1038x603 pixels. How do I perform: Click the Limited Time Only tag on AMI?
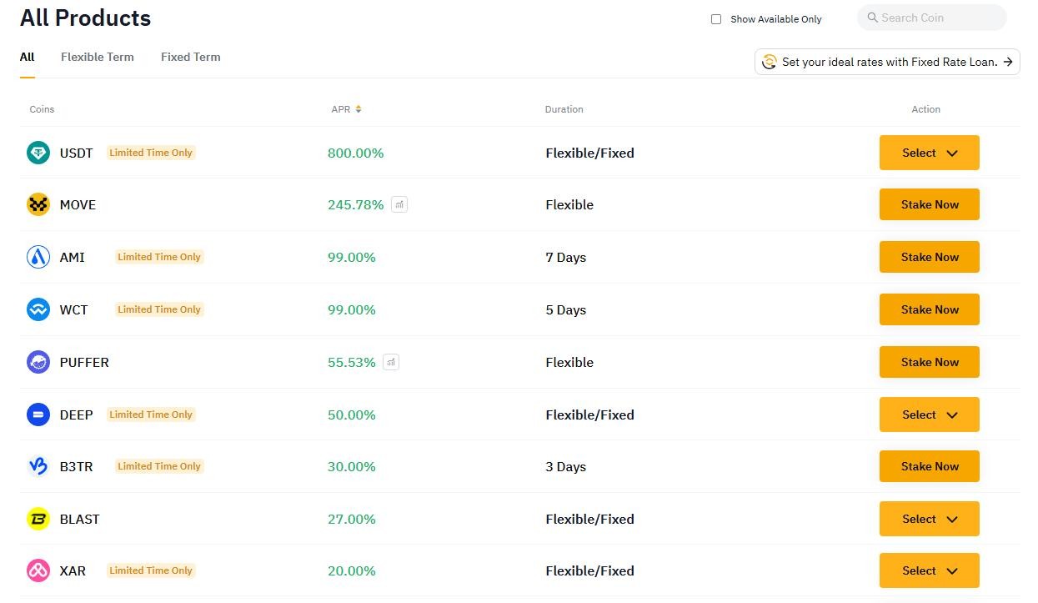[159, 257]
